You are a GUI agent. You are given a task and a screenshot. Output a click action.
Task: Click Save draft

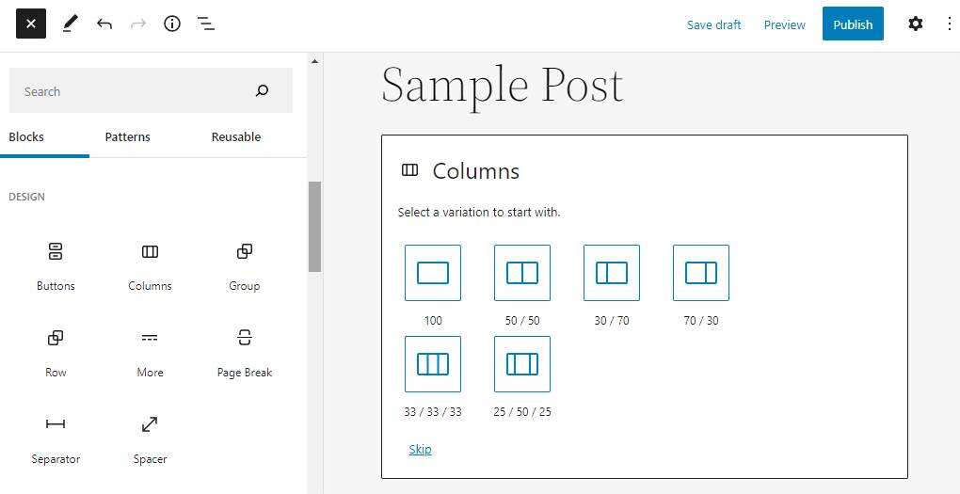[x=713, y=25]
